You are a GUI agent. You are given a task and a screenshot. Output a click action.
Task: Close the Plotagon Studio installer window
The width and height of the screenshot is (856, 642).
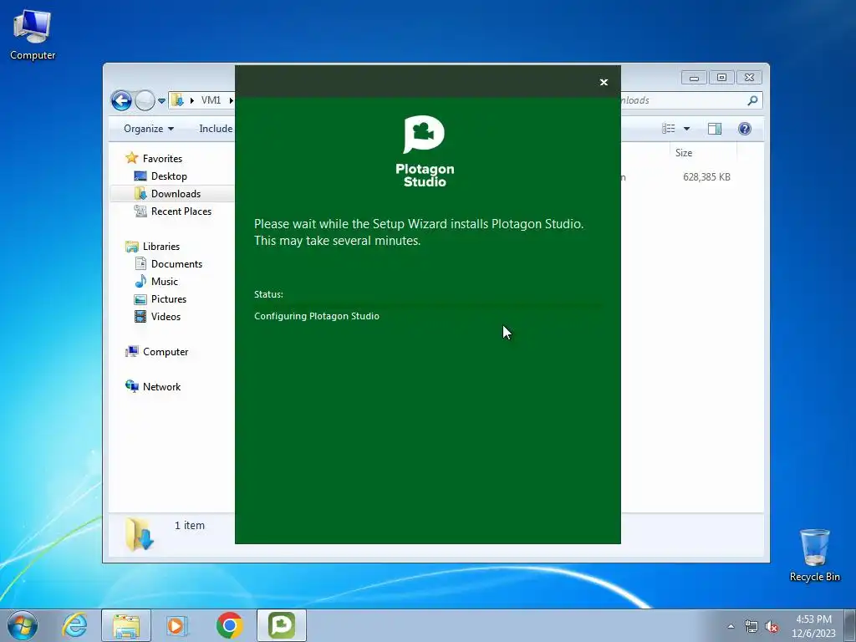pyautogui.click(x=604, y=83)
